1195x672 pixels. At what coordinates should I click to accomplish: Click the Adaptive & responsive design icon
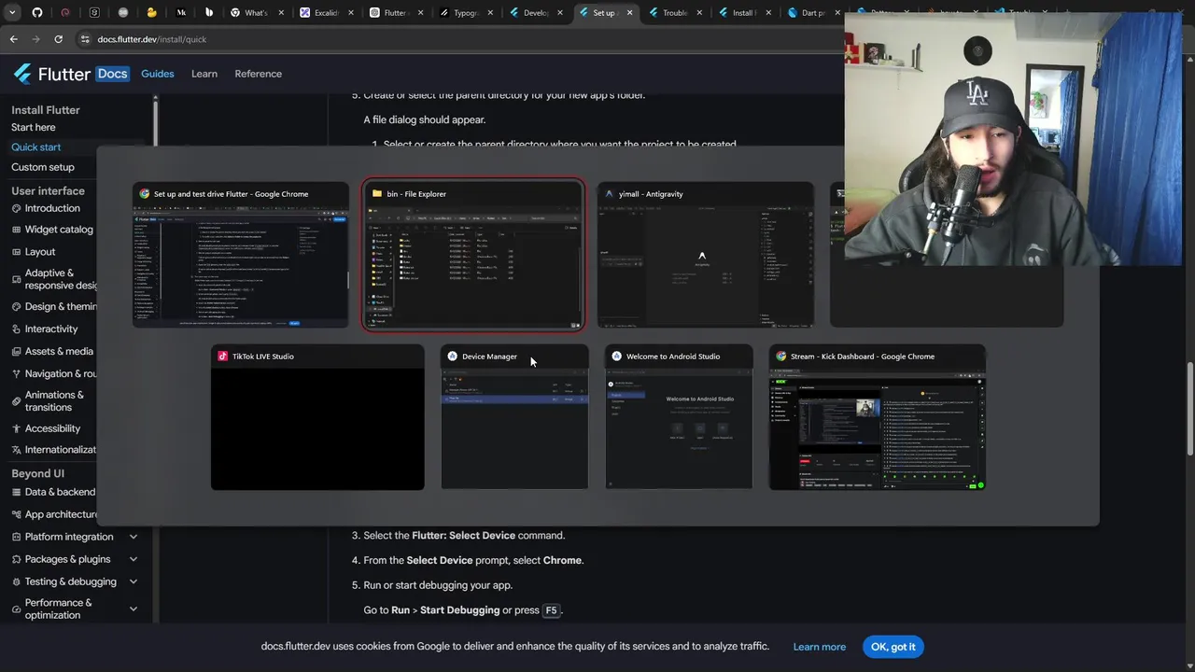pyautogui.click(x=16, y=279)
